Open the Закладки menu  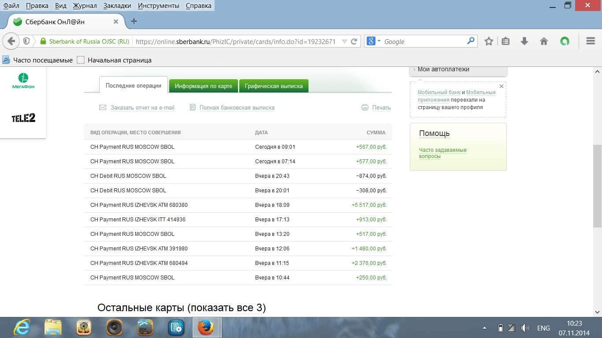point(117,6)
